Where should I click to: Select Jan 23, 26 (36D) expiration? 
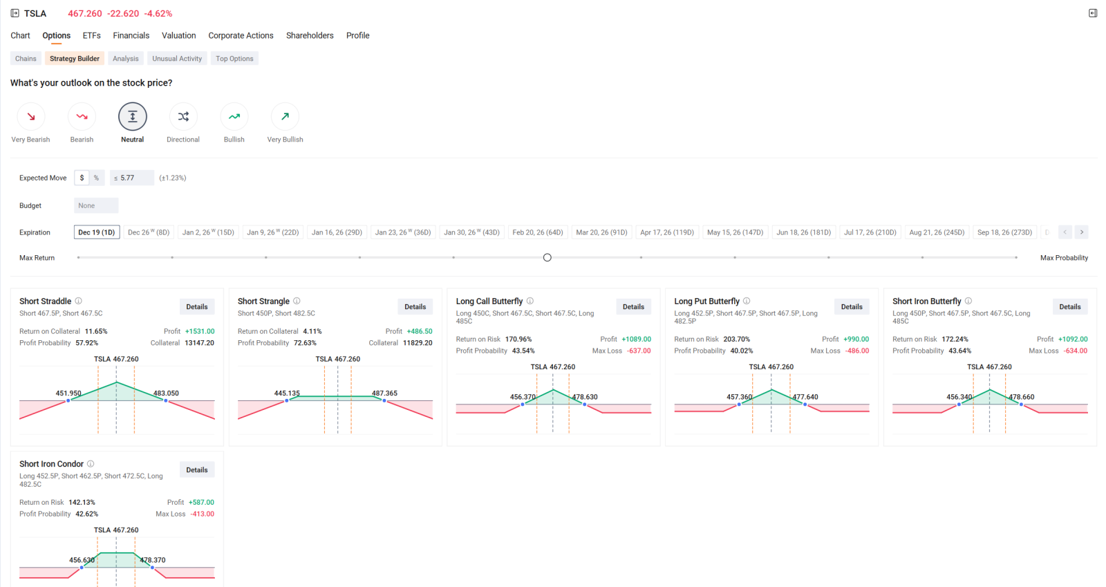click(403, 232)
